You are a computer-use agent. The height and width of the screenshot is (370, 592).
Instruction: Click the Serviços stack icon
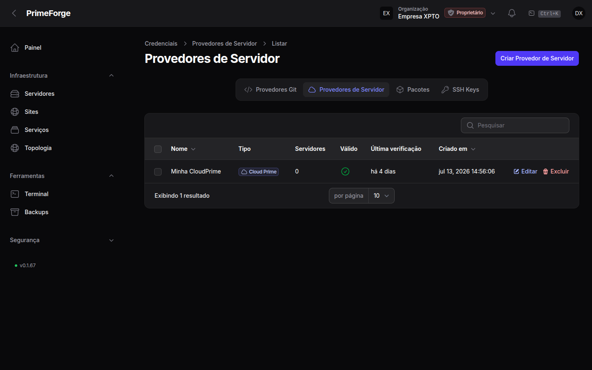(15, 130)
